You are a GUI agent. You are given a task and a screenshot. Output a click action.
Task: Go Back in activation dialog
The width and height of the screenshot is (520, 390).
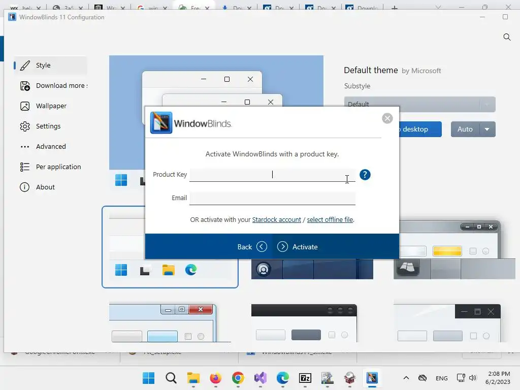[252, 247]
